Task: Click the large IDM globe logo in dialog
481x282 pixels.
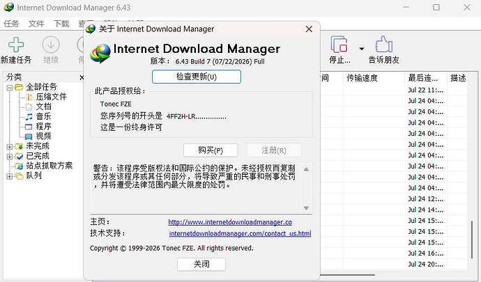Action: 100,53
